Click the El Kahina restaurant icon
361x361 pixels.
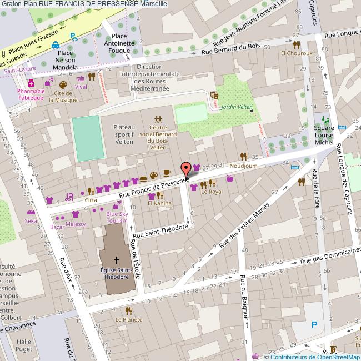pyautogui.click(x=159, y=195)
